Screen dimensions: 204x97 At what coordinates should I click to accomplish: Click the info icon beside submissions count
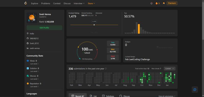pos(106,68)
